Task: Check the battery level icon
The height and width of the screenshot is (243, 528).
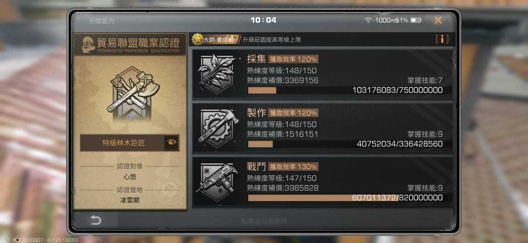Action: (416, 20)
